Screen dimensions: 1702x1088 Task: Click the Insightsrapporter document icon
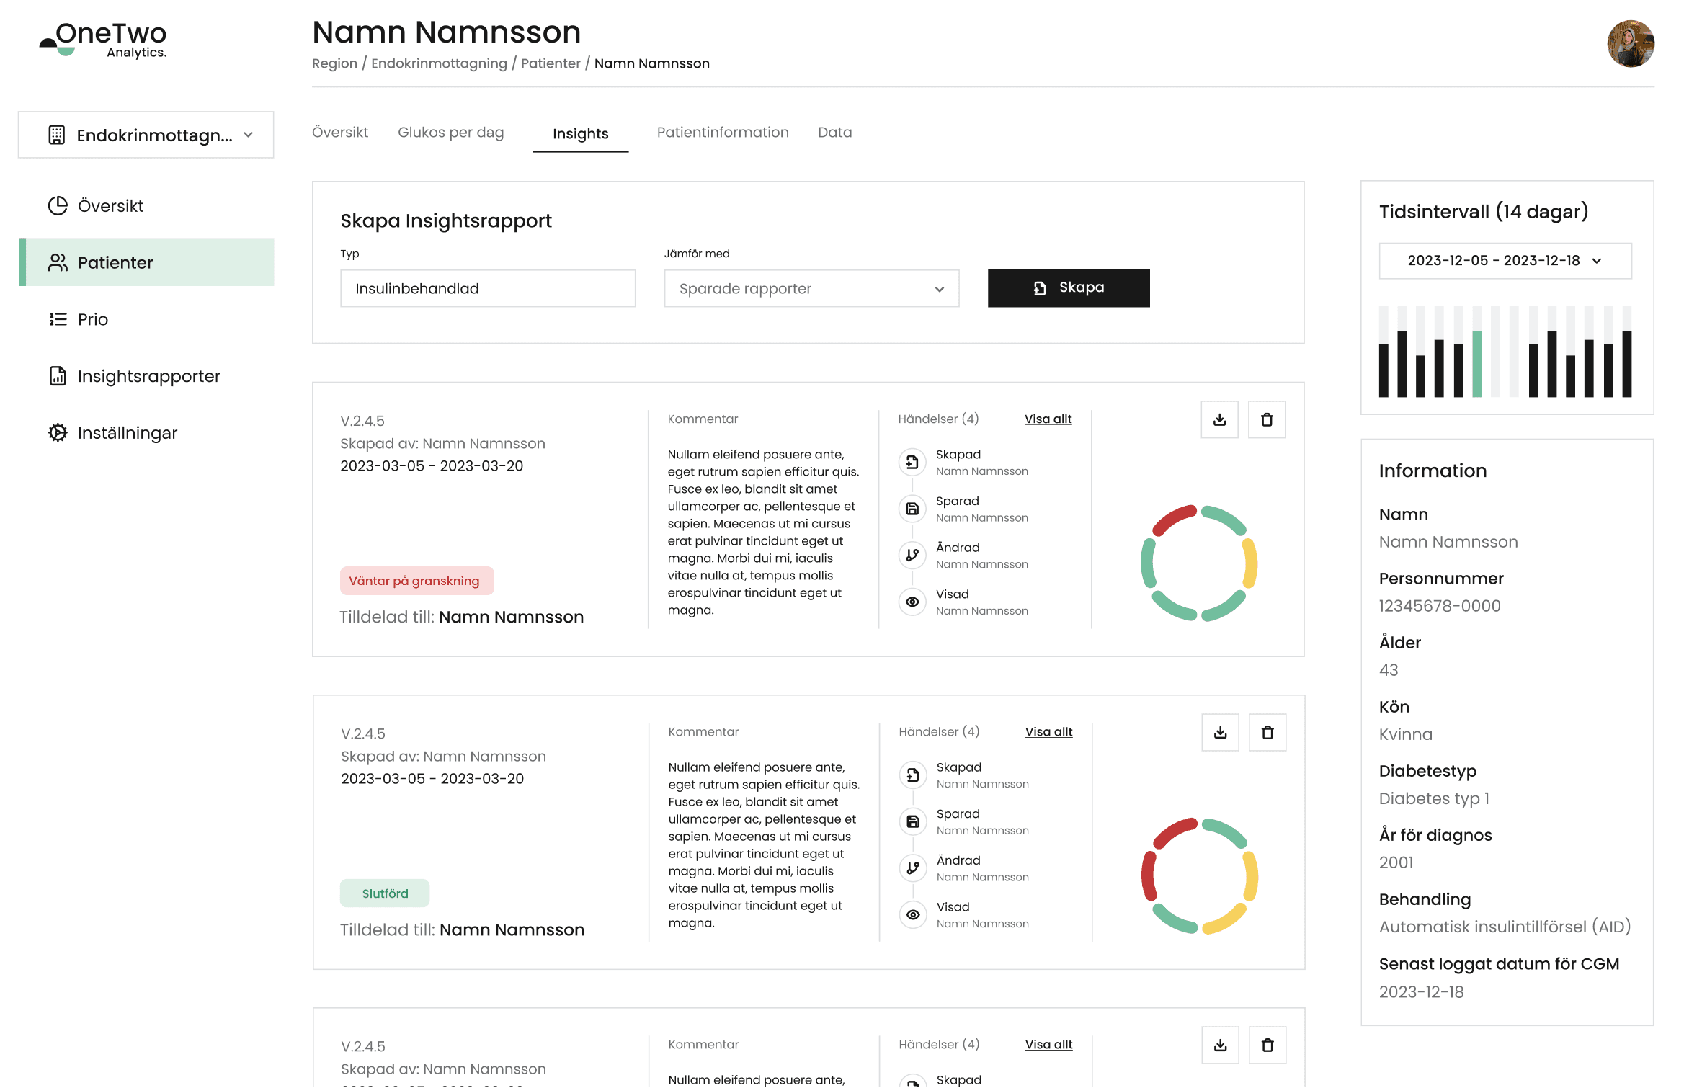58,376
